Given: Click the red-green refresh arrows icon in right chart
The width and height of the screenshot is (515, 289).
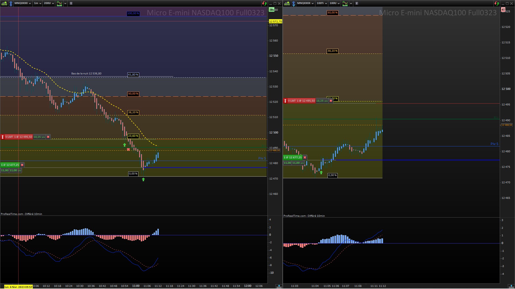Looking at the screenshot, I should (496, 3).
